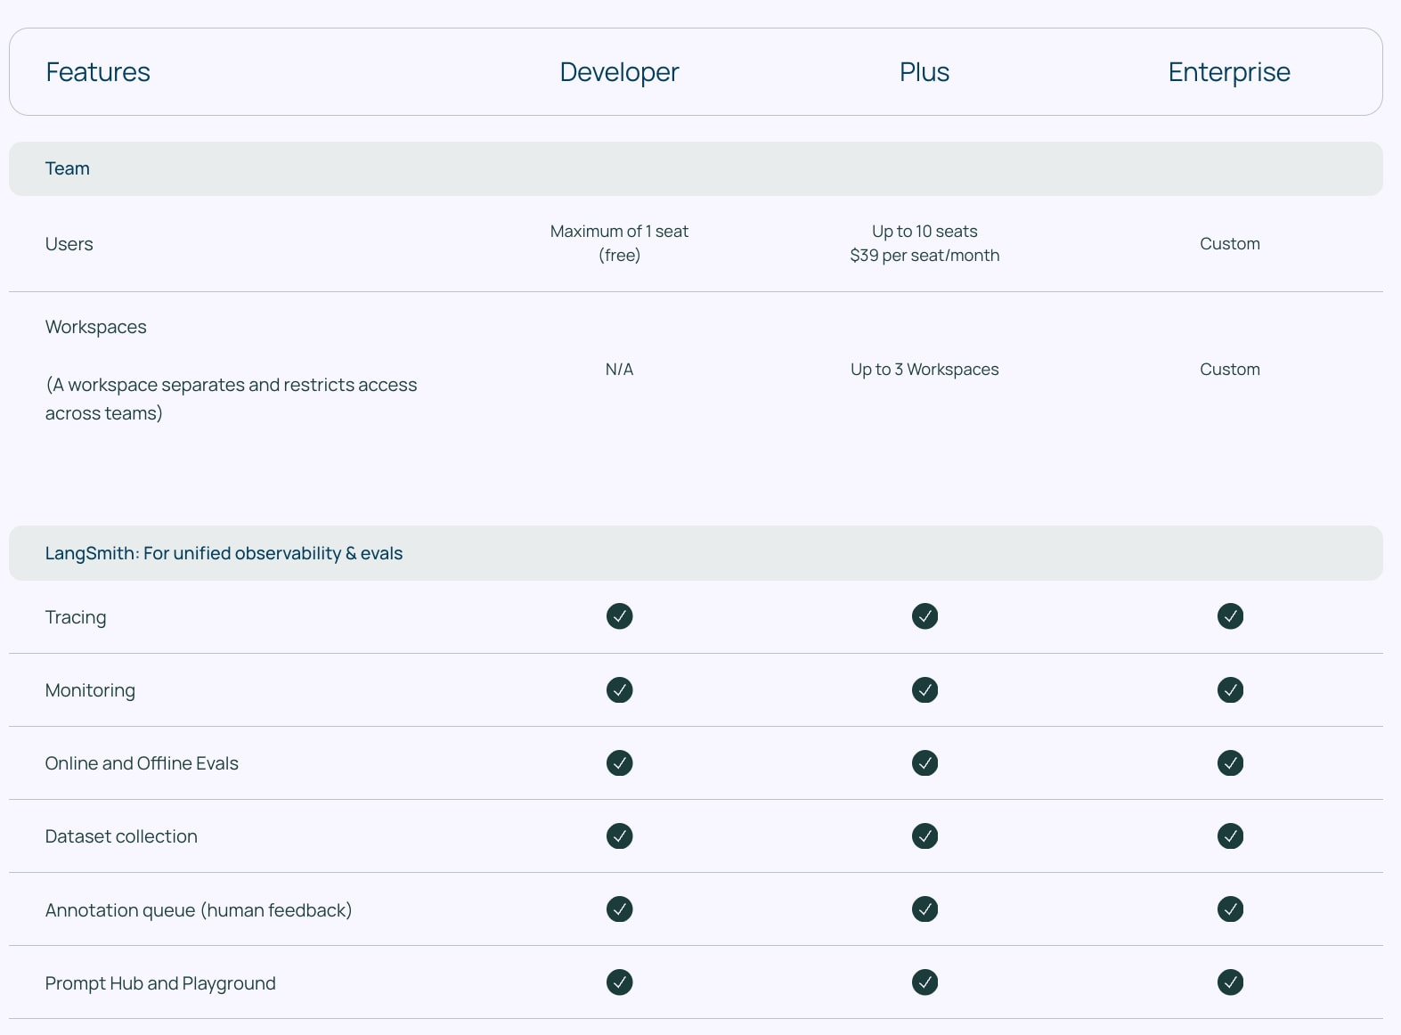The width and height of the screenshot is (1401, 1035).
Task: Click the Annotation queue (human feedback) label
Action: [x=199, y=910]
